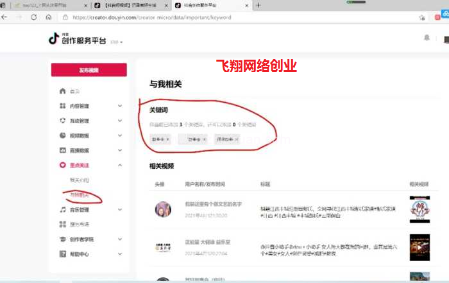Click the favorites star icon in address bar
449x283 pixels.
click(x=422, y=17)
